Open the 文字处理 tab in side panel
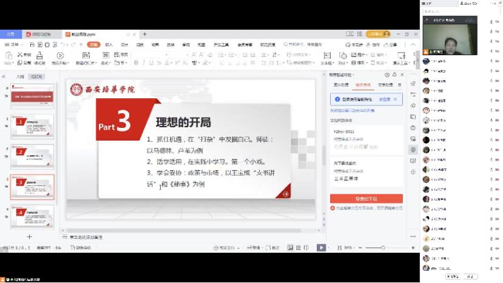503x283 pixels. coord(385,85)
